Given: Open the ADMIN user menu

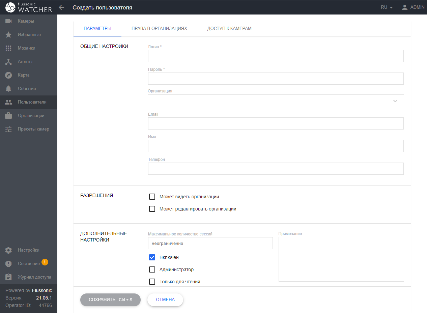Looking at the screenshot, I should click(x=413, y=7).
